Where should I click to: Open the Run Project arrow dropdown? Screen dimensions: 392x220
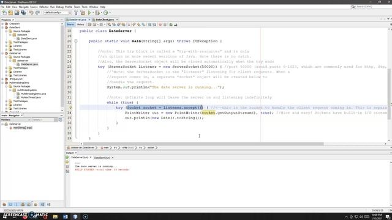pyautogui.click(x=93, y=12)
